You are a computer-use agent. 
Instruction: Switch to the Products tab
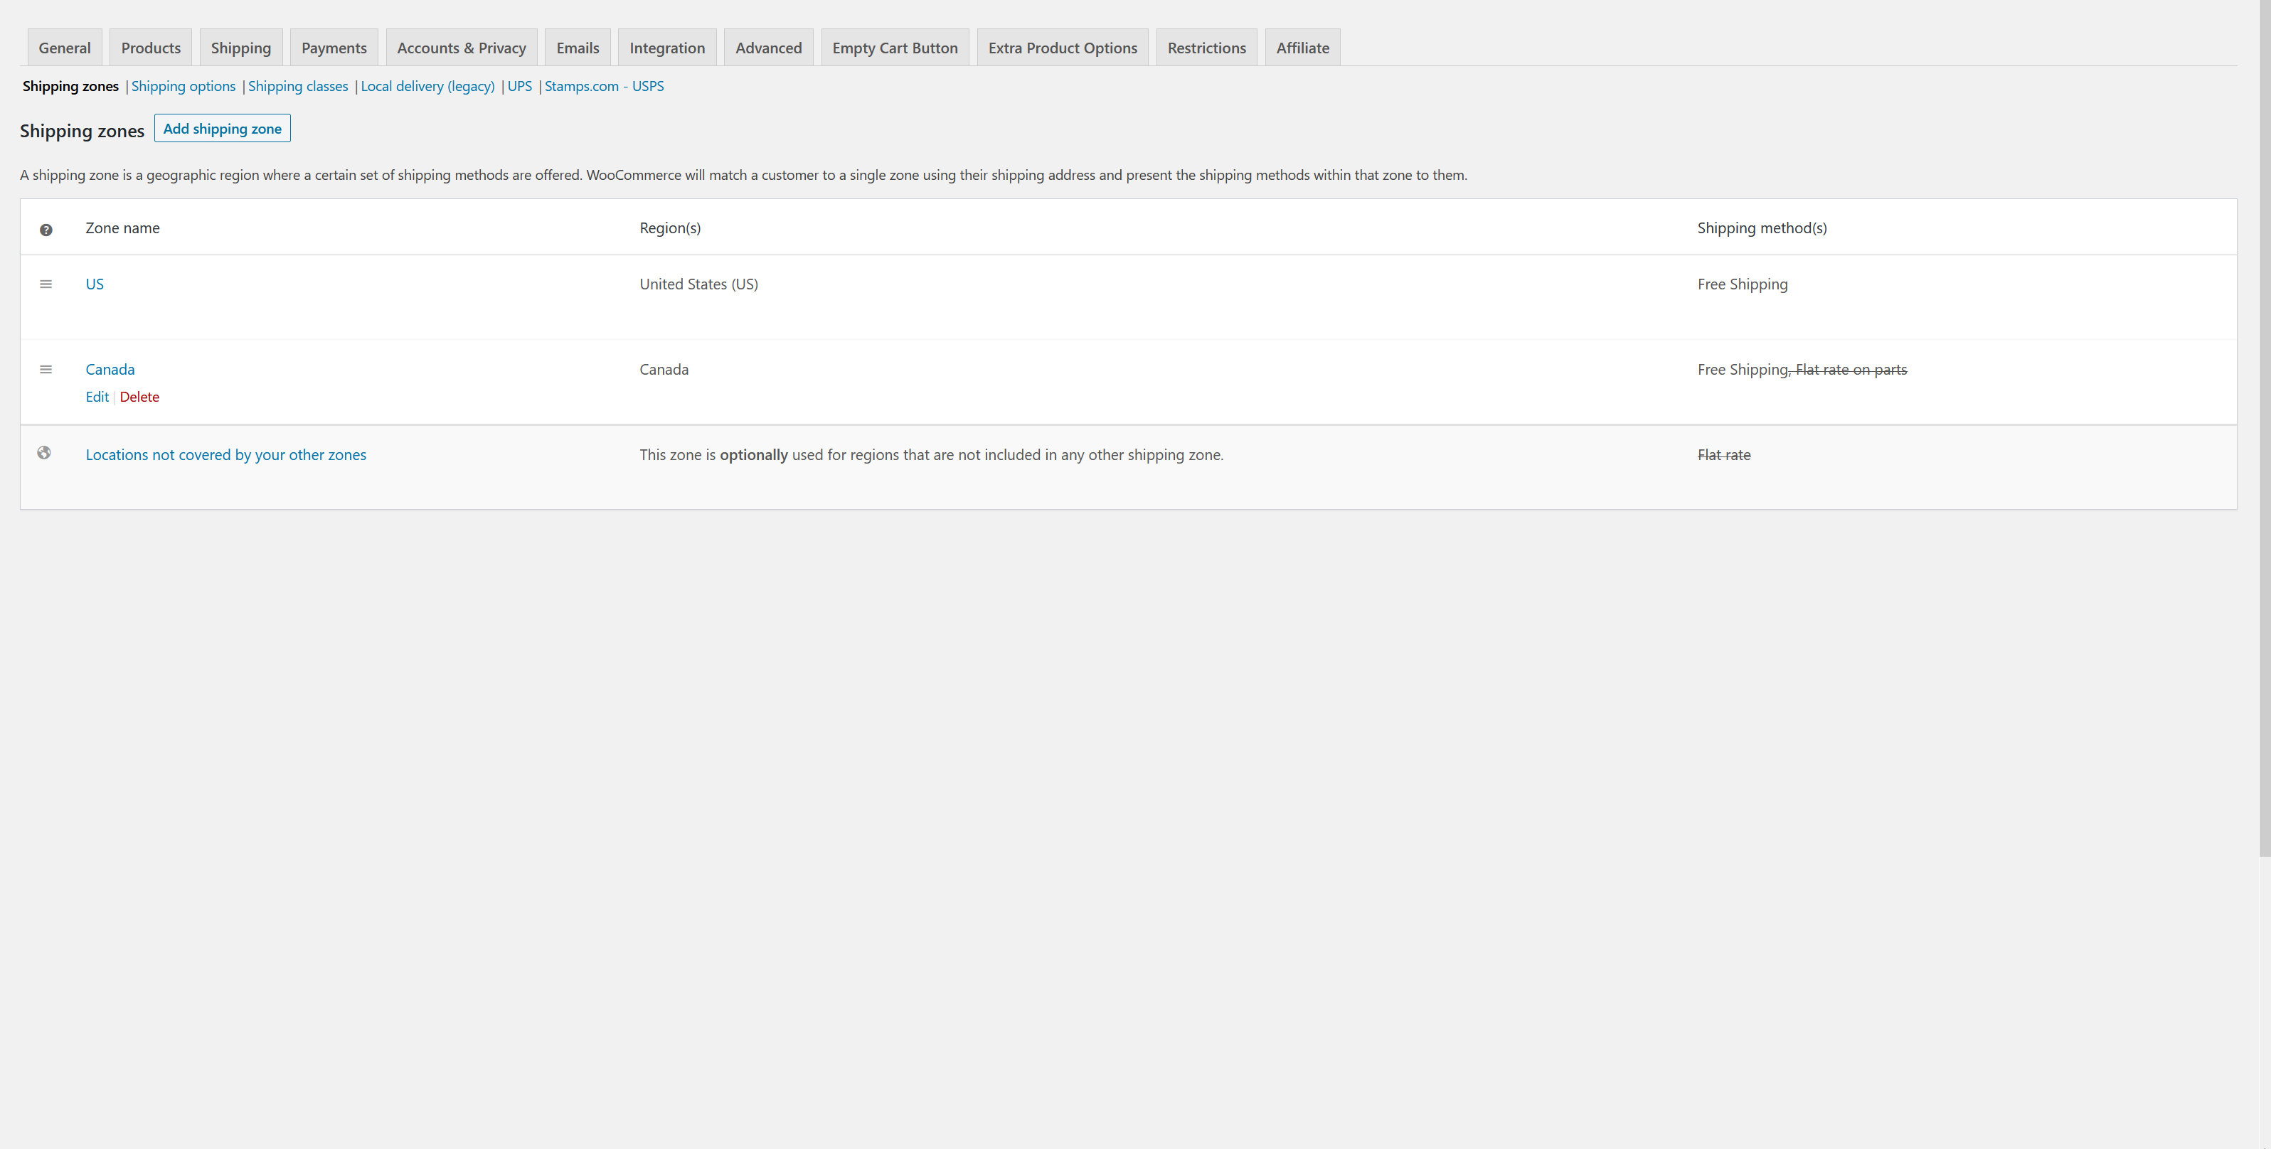coord(151,48)
